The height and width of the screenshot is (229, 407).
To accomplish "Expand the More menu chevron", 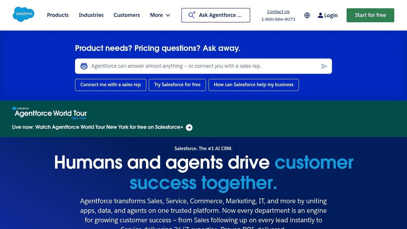I will (x=168, y=15).
